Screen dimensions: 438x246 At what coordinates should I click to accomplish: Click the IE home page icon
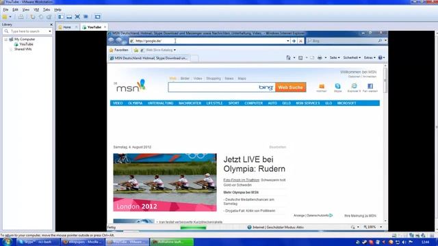coord(288,57)
